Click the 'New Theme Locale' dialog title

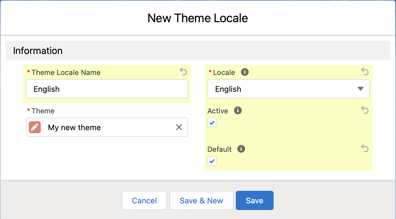pos(198,18)
